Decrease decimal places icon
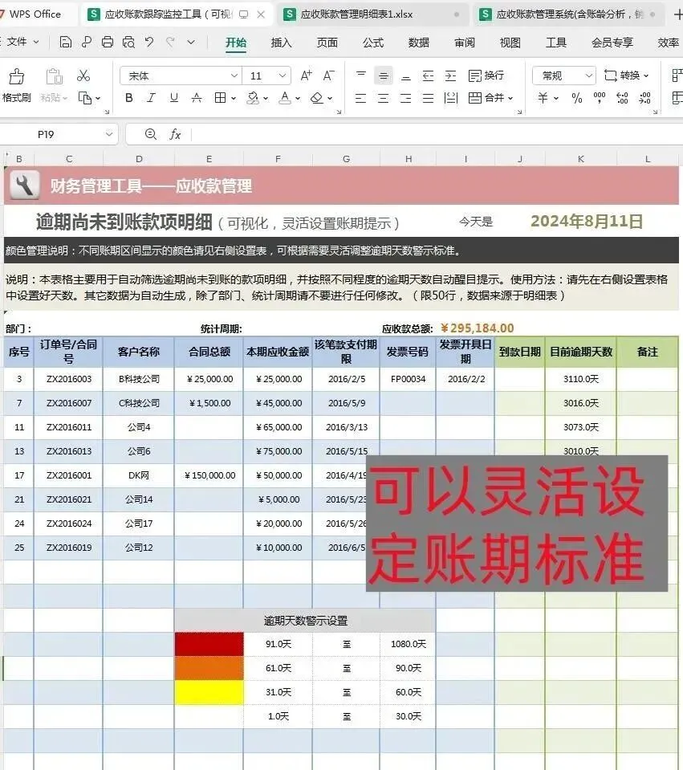Image resolution: width=683 pixels, height=770 pixels. point(644,98)
